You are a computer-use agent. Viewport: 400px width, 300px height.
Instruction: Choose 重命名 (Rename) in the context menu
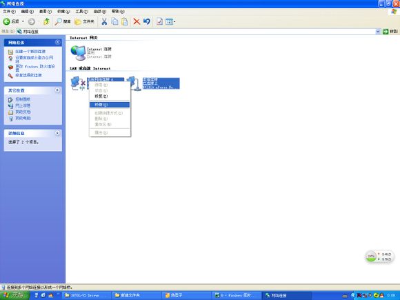[x=110, y=125]
